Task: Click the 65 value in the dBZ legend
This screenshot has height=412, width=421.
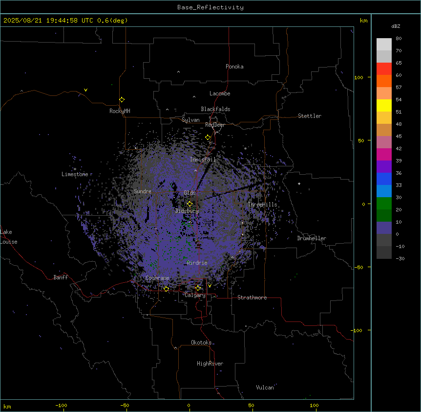Action: pyautogui.click(x=399, y=63)
